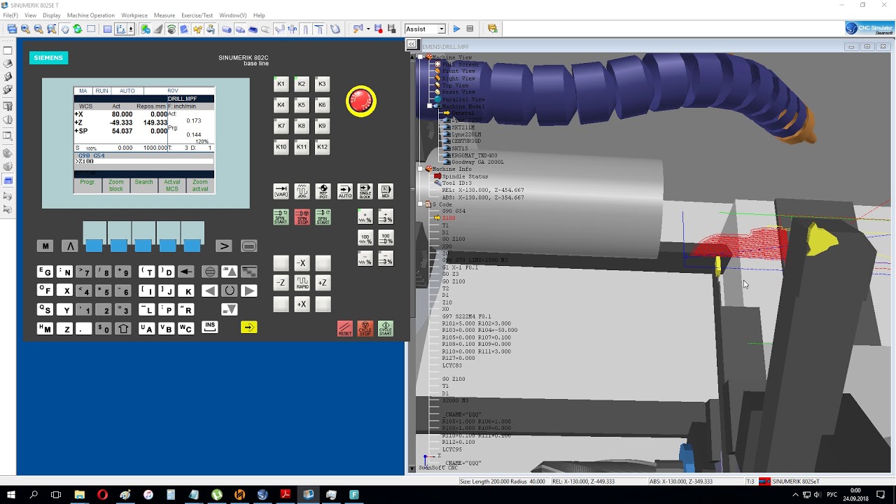Click the MDI mode key

(386, 191)
